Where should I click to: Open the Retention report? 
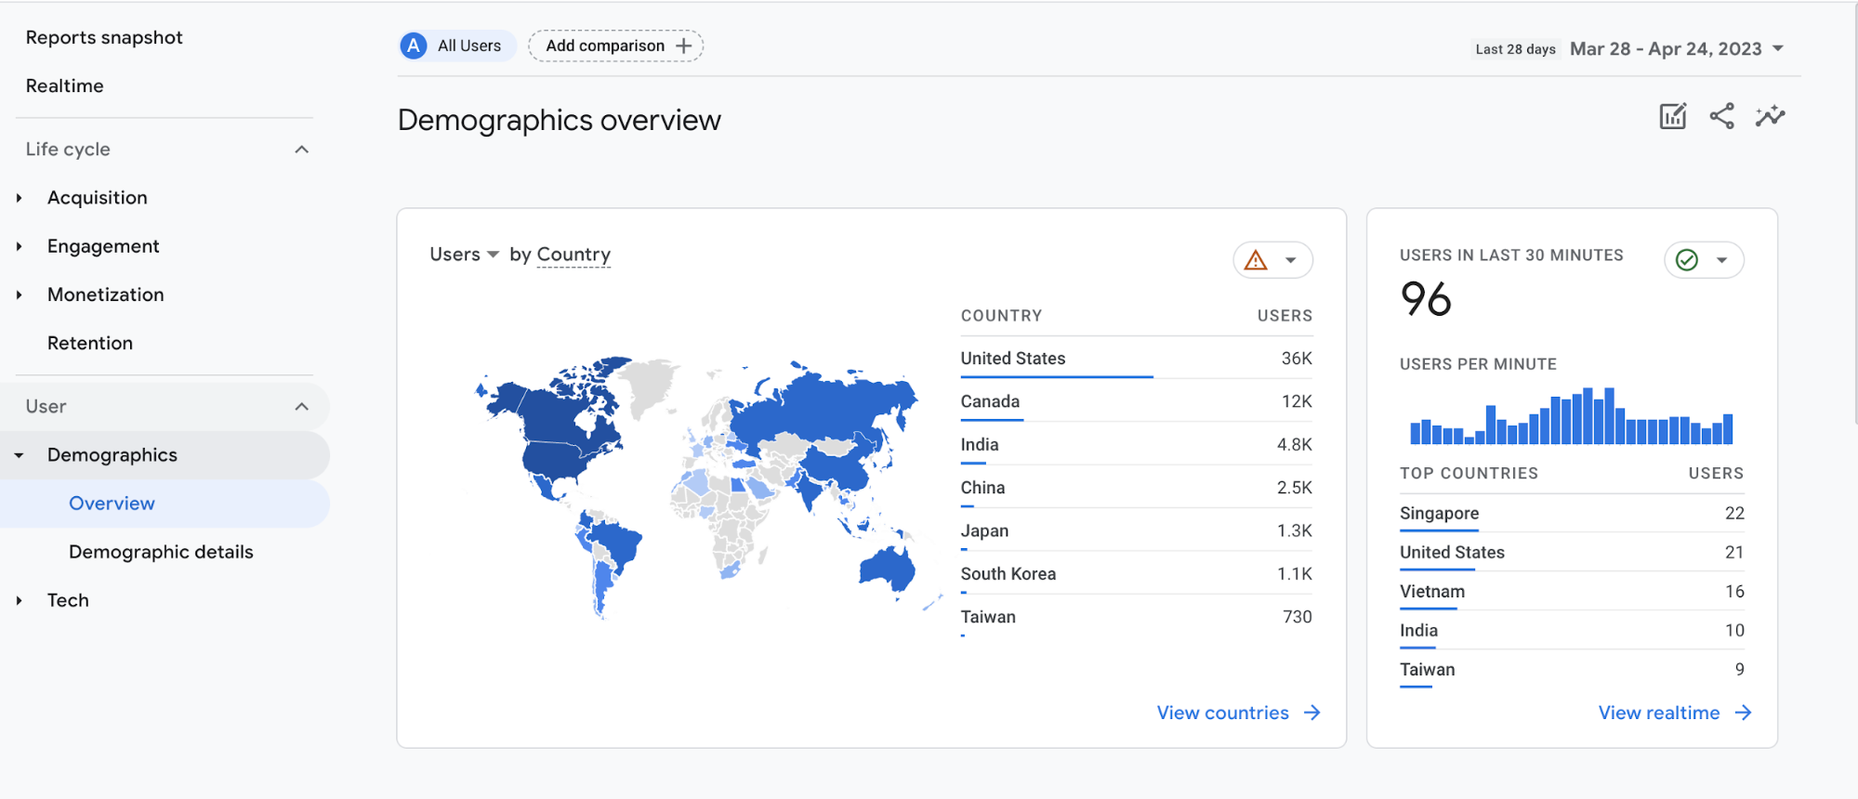click(x=90, y=343)
